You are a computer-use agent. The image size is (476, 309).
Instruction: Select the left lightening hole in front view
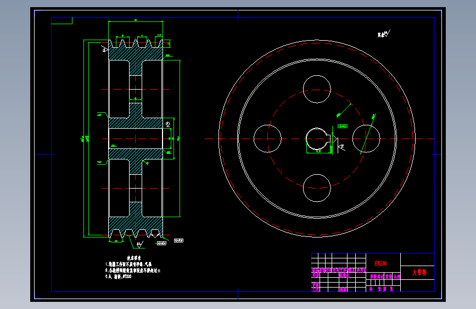267,139
